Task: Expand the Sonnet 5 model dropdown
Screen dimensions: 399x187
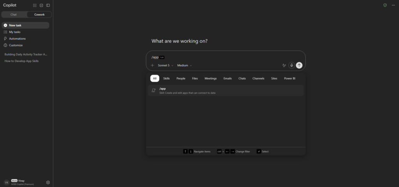Action: tap(165, 65)
